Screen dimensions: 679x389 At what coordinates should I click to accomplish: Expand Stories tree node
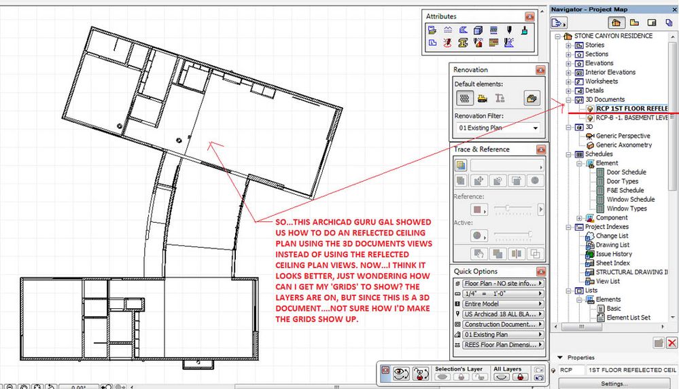[x=569, y=45]
